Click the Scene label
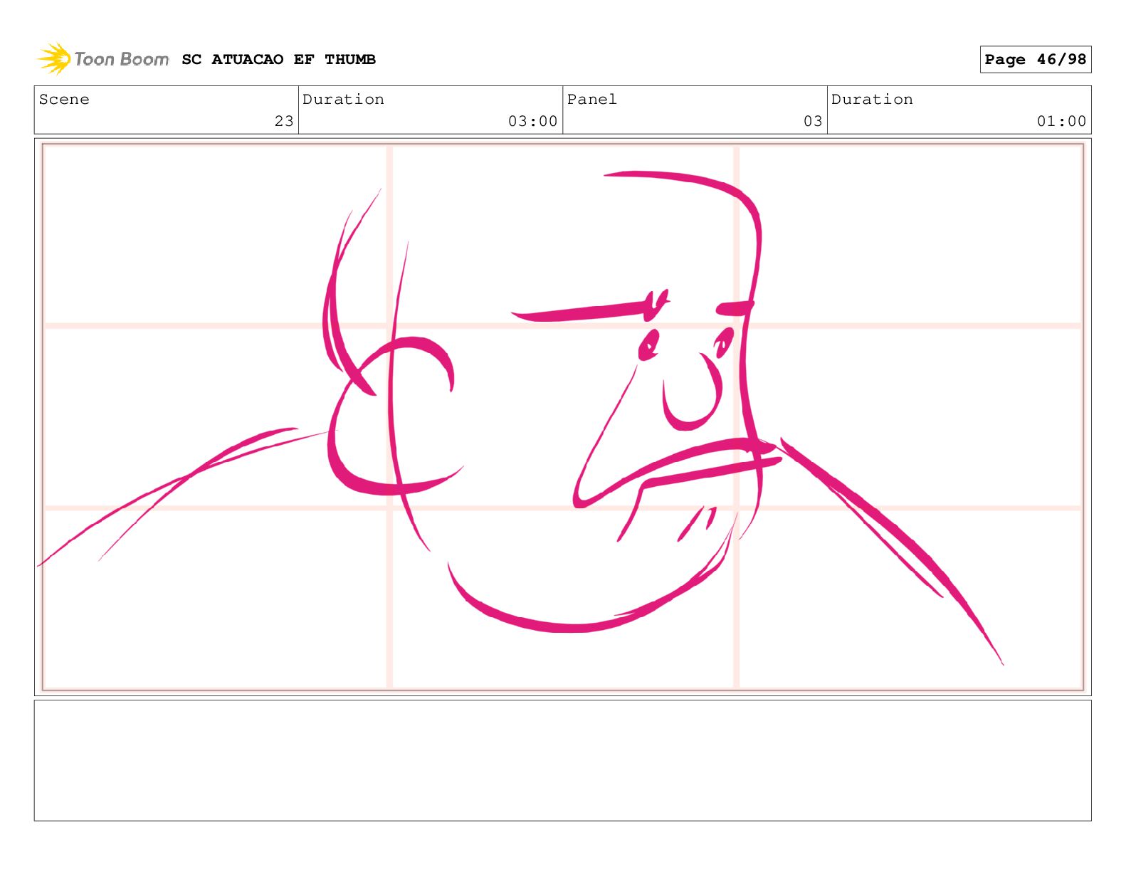 (x=64, y=100)
